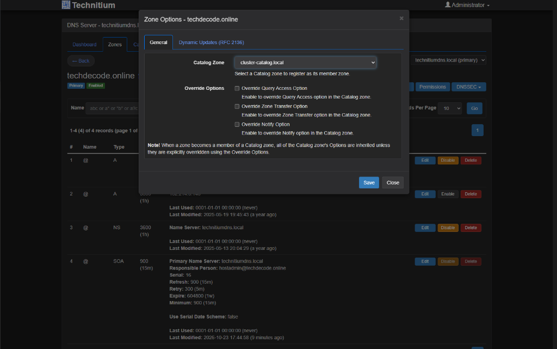This screenshot has height=349, width=557.
Task: Close the Zone Options dialog with X
Action: click(x=401, y=19)
